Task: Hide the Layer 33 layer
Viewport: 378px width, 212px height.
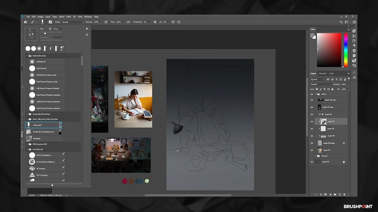Action: click(x=312, y=128)
